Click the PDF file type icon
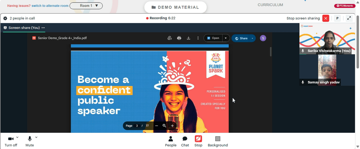 [x=34, y=38]
